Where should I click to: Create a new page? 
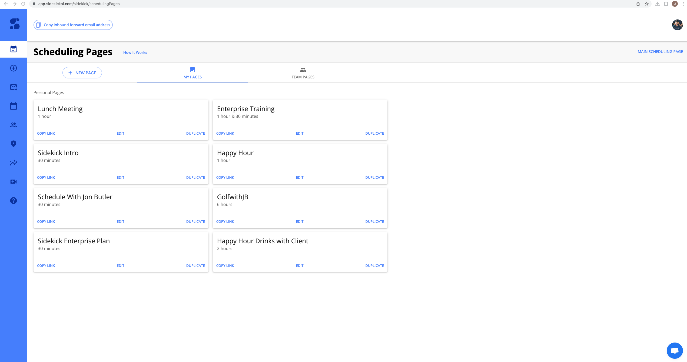[x=82, y=73]
